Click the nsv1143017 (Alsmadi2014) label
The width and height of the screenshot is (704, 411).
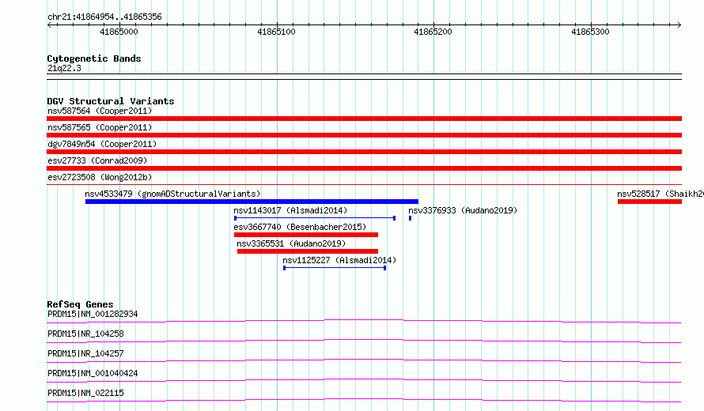click(x=290, y=210)
